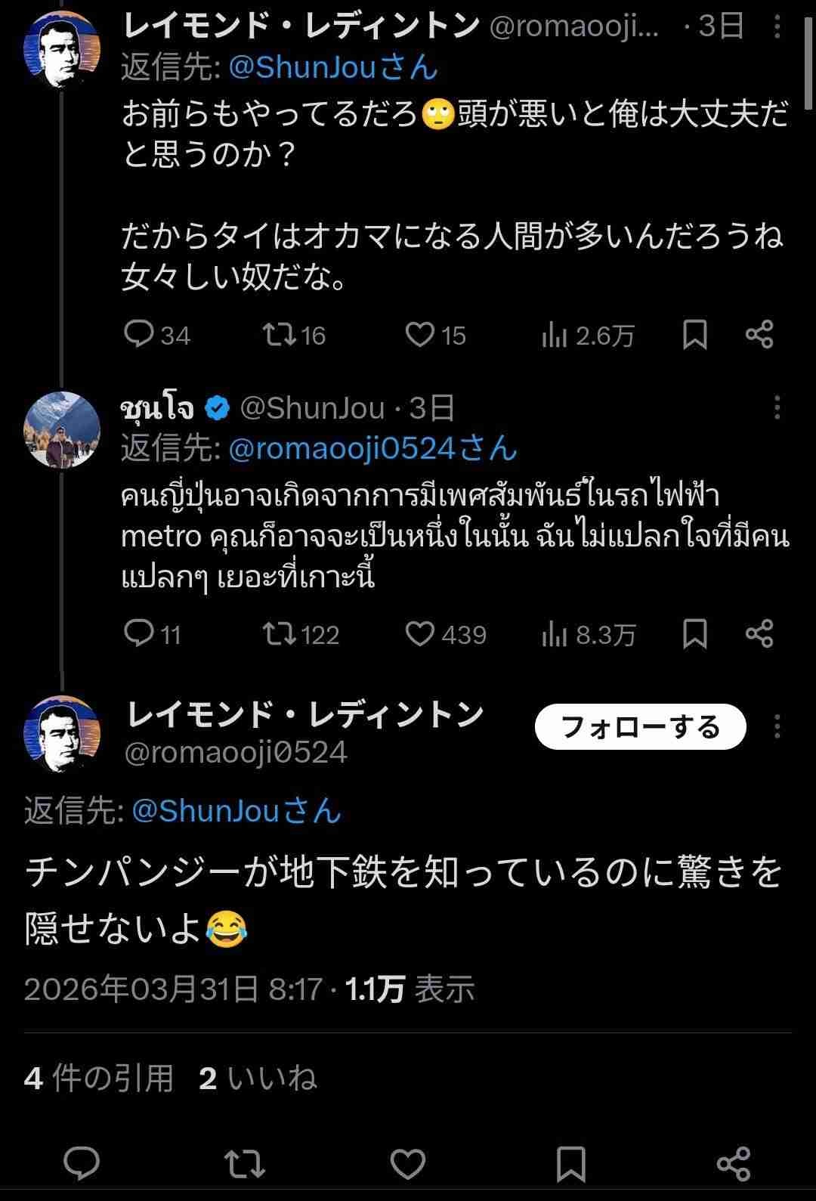Open the @romaooji0524さん reply-to mention link
Image resolution: width=816 pixels, height=1201 pixels.
tap(372, 449)
